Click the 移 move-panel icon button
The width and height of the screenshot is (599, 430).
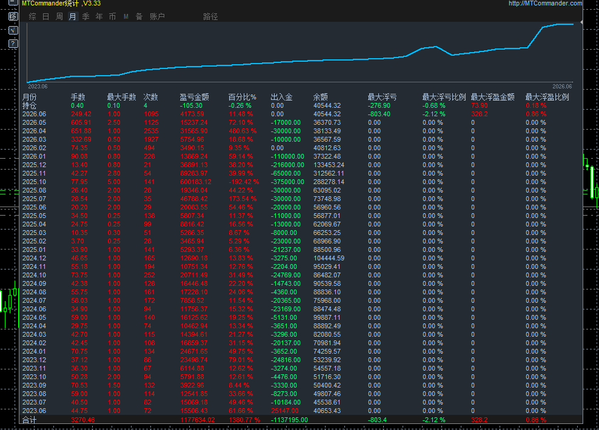(13, 16)
